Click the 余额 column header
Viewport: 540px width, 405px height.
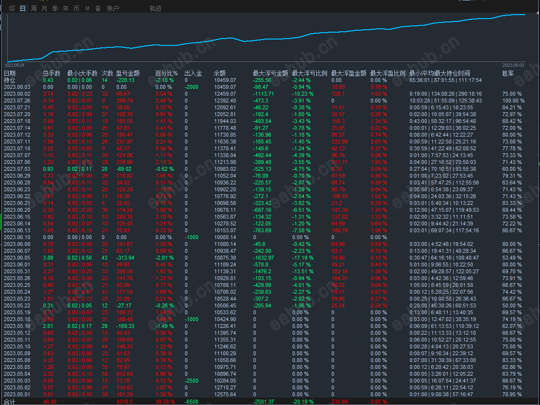click(220, 73)
